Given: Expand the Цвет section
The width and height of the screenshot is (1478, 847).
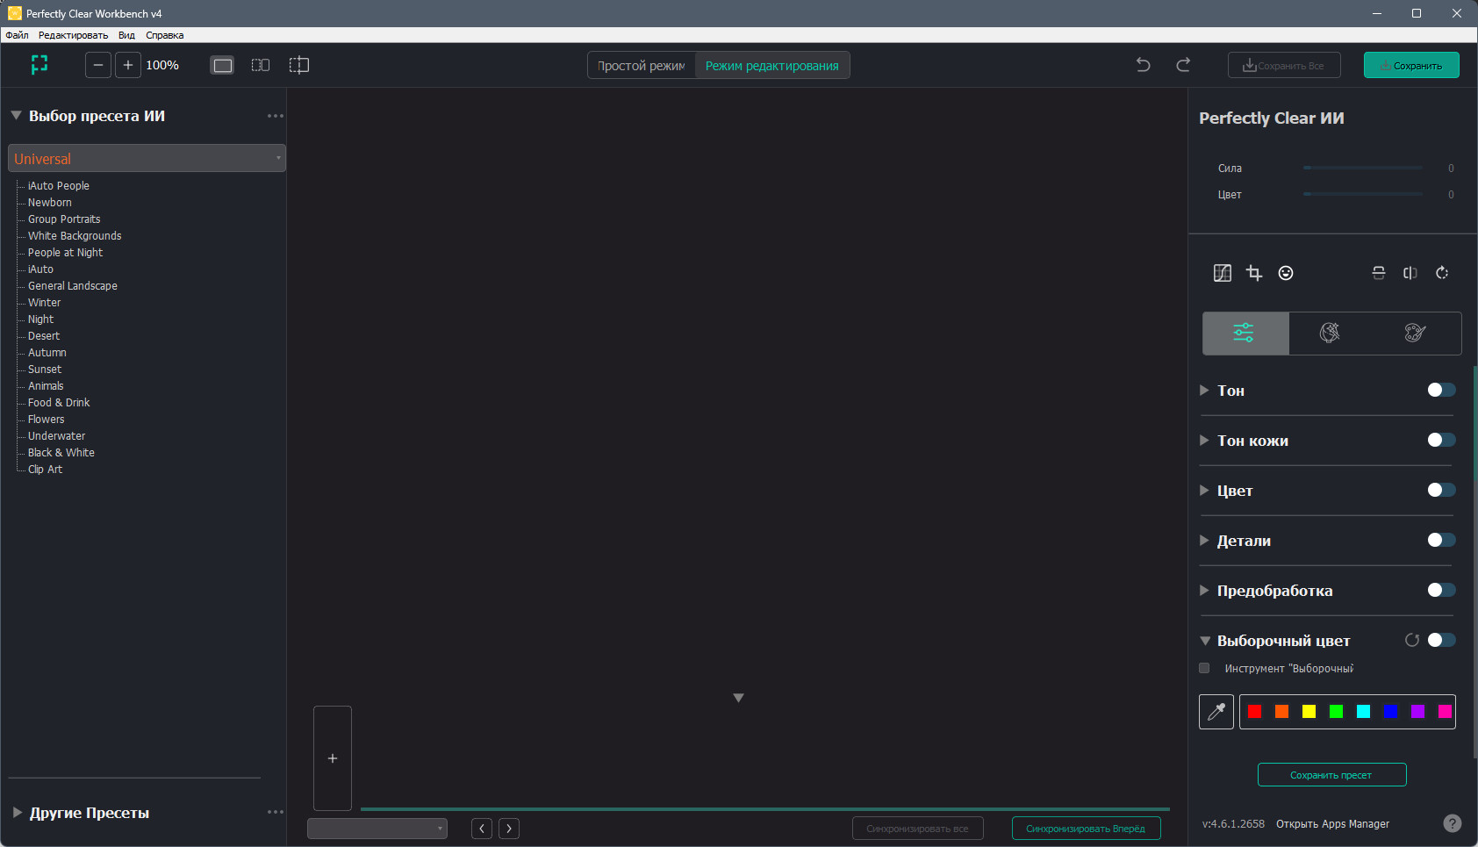Looking at the screenshot, I should click(1204, 490).
